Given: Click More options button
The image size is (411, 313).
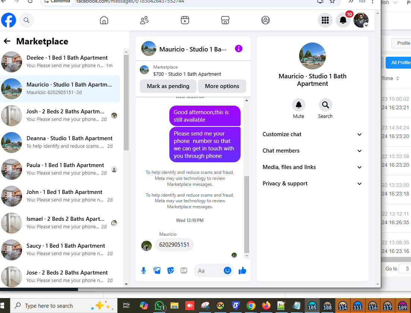Looking at the screenshot, I should (x=222, y=86).
